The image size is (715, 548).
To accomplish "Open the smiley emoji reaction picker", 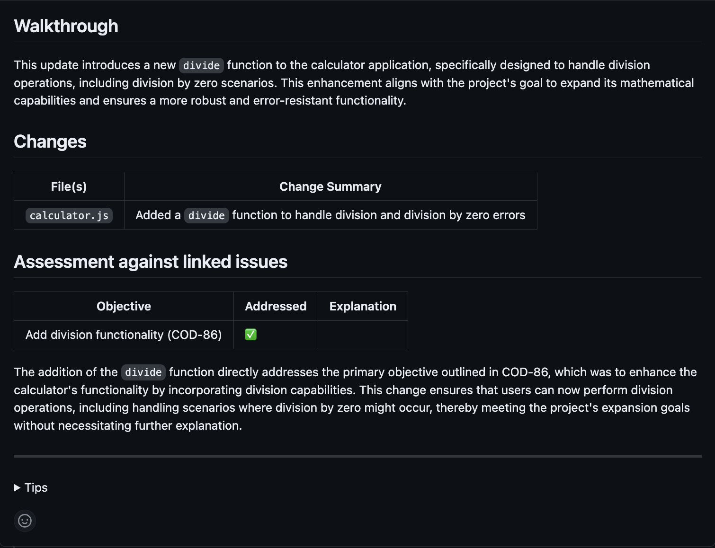I will tap(25, 521).
